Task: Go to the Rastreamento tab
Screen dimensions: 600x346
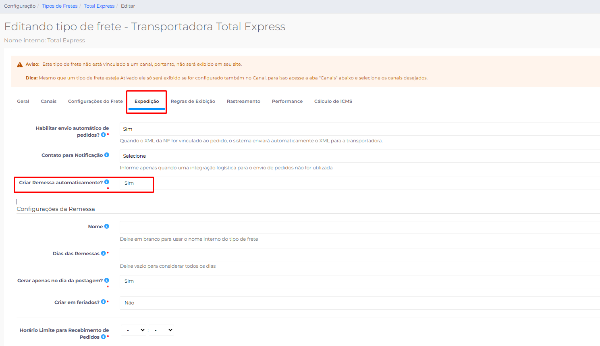Action: tap(243, 101)
